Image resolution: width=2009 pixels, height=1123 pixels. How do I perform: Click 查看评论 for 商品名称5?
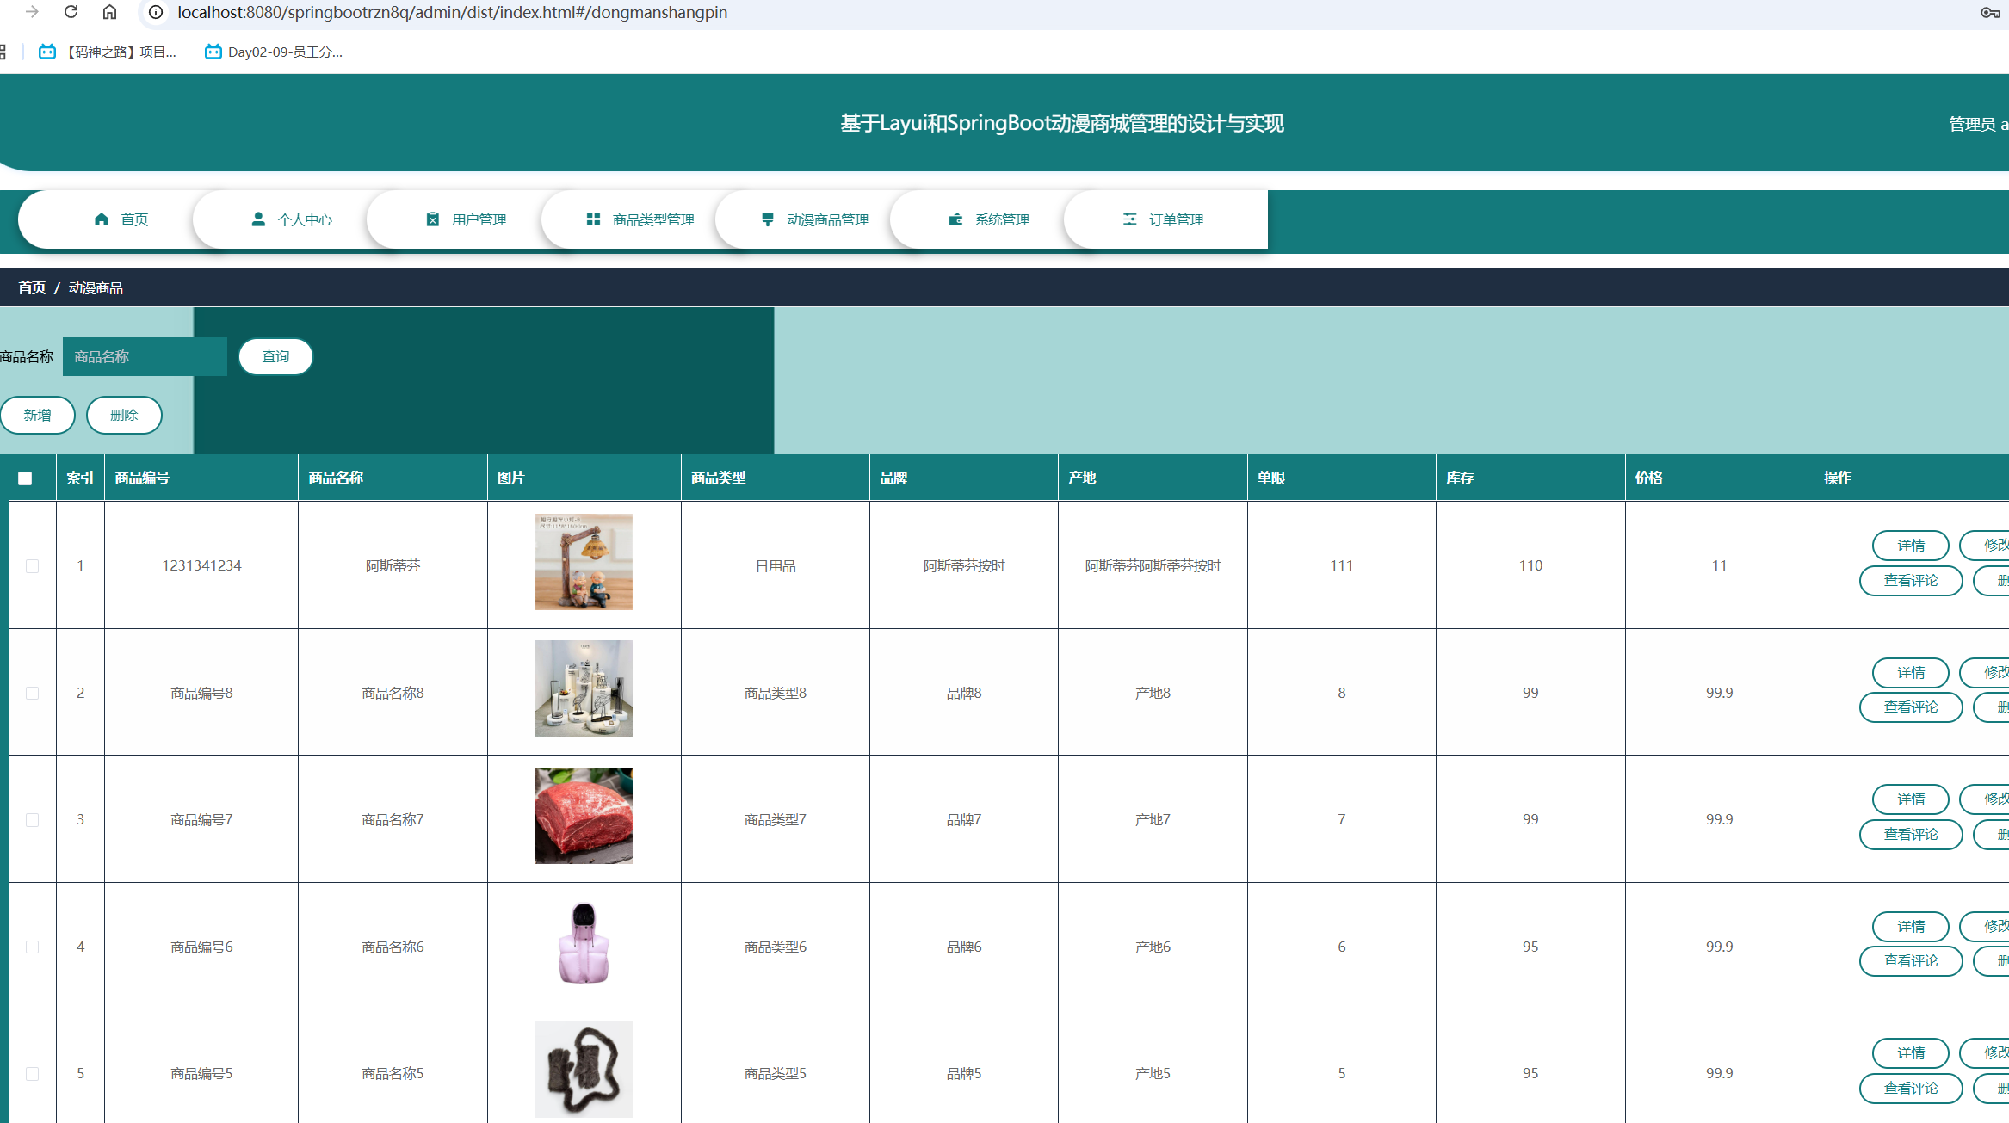[1911, 1089]
